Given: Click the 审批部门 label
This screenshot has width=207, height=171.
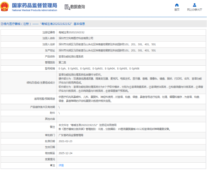Looking at the screenshot, I should [x=50, y=135].
